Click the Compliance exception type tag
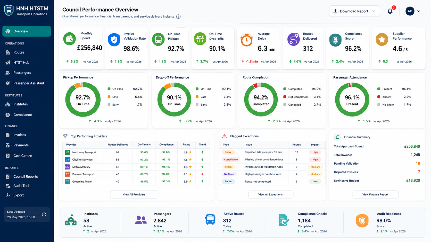Image resolution: width=431 pixels, height=242 pixels. click(x=231, y=160)
